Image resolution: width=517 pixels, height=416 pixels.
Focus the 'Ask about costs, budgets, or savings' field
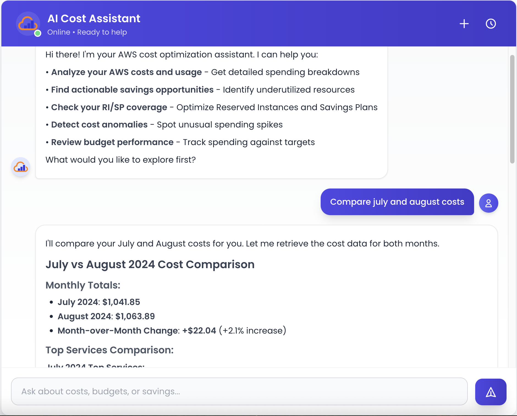(x=239, y=391)
